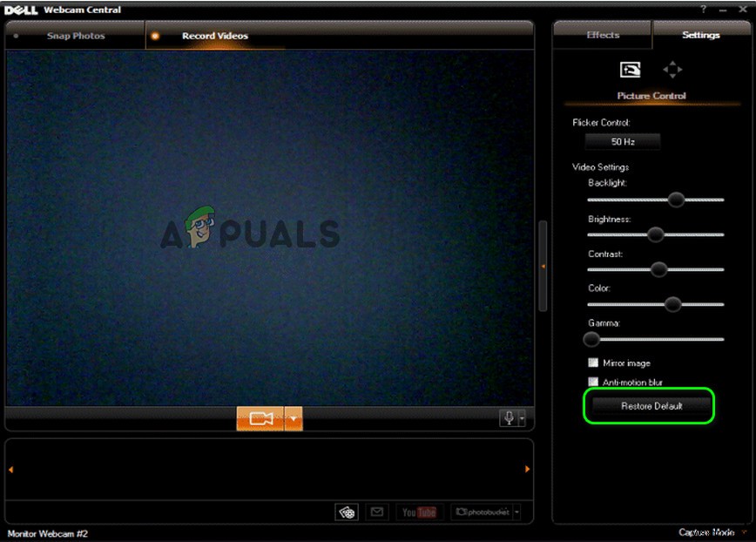Screen dimensions: 756x542
Task: Click the Restore Default button
Action: point(651,406)
